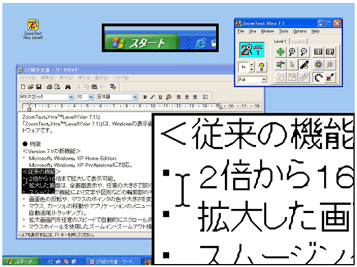This screenshot has height=267, width=357.
Task: Click the right indent marker on WordPad ruler
Action: 220,107
